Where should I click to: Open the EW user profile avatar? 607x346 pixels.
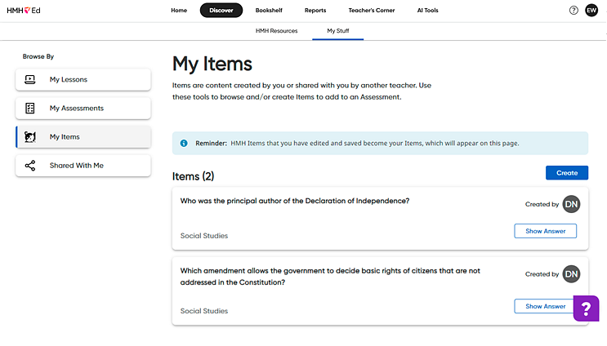click(591, 11)
